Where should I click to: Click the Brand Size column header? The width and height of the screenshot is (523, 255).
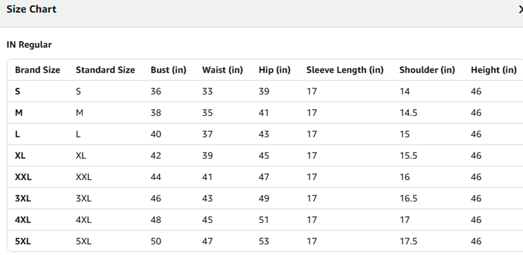coord(37,70)
